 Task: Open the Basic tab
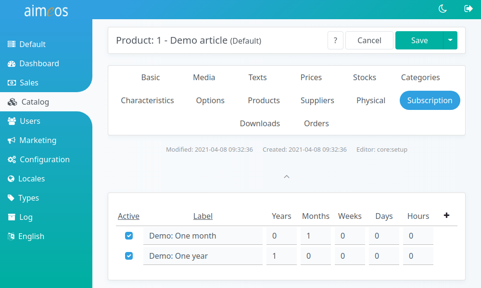(150, 77)
